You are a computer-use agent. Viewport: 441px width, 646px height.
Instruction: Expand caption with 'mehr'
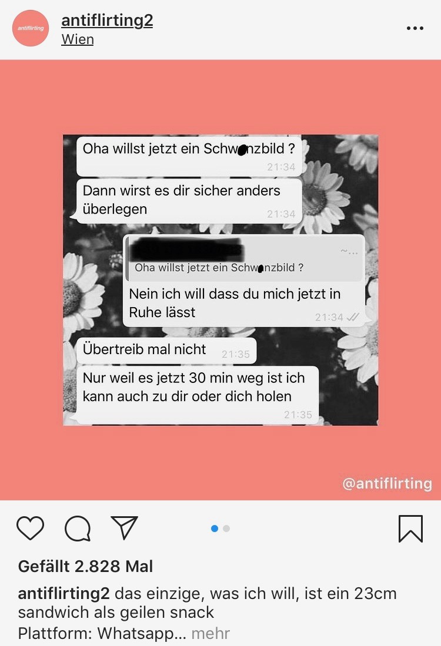click(x=211, y=633)
